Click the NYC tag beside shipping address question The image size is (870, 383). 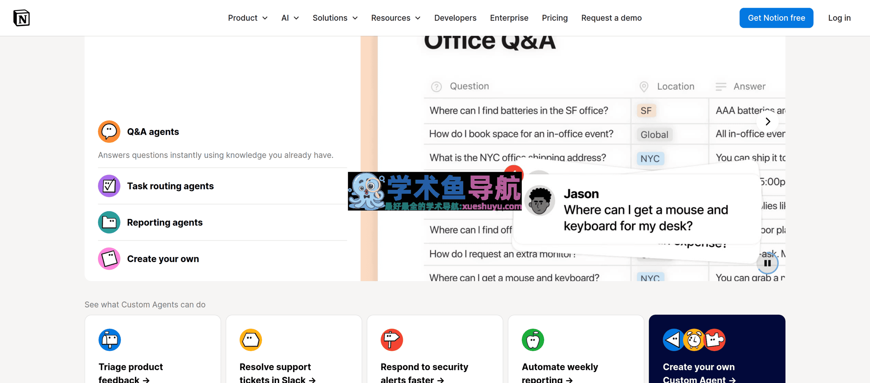click(x=650, y=158)
